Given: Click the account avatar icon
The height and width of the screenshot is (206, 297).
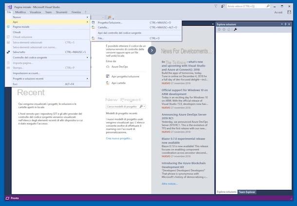Looking at the screenshot, I should [289, 12].
